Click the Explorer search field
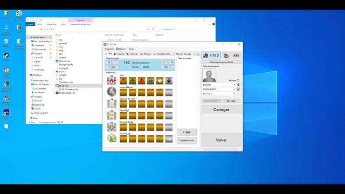The image size is (345, 194). 186,29
